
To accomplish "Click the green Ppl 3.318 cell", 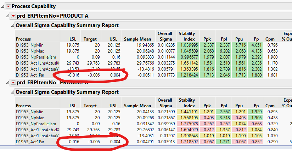I will 223,117.
